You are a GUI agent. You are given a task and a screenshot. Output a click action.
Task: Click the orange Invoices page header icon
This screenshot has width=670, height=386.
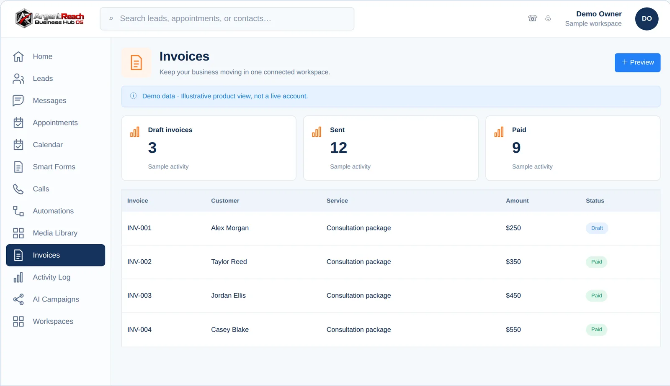pos(136,63)
